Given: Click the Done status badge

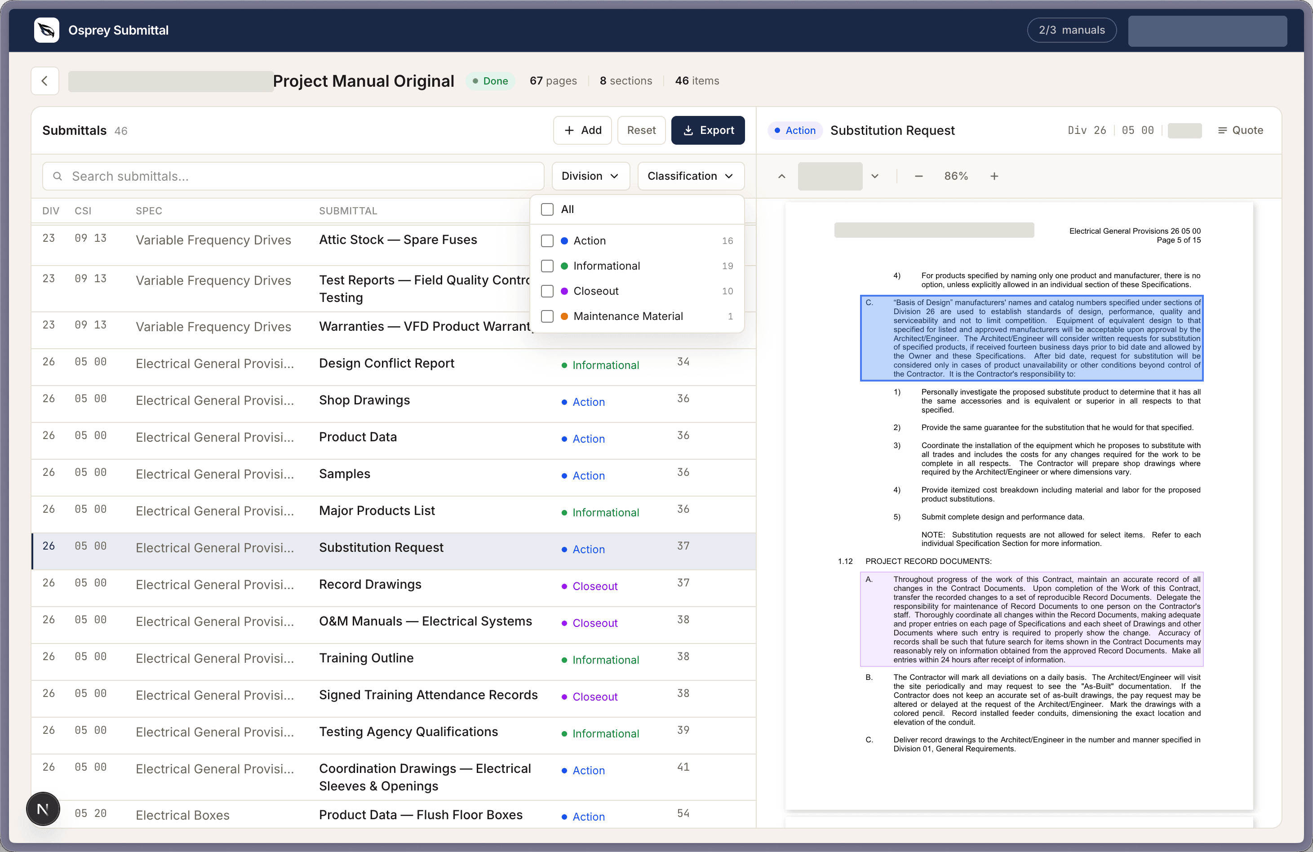Looking at the screenshot, I should (490, 81).
